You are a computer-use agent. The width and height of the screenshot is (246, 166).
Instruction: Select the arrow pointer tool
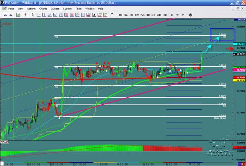point(34,15)
